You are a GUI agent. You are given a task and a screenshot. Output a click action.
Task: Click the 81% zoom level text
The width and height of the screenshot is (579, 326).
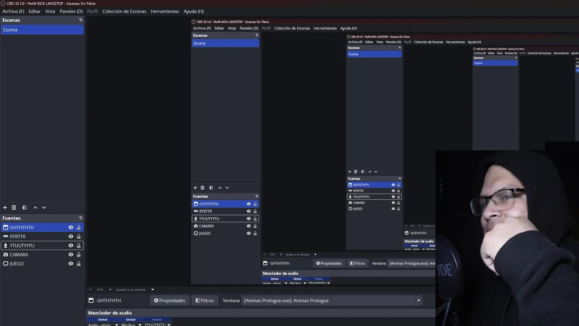(100, 289)
